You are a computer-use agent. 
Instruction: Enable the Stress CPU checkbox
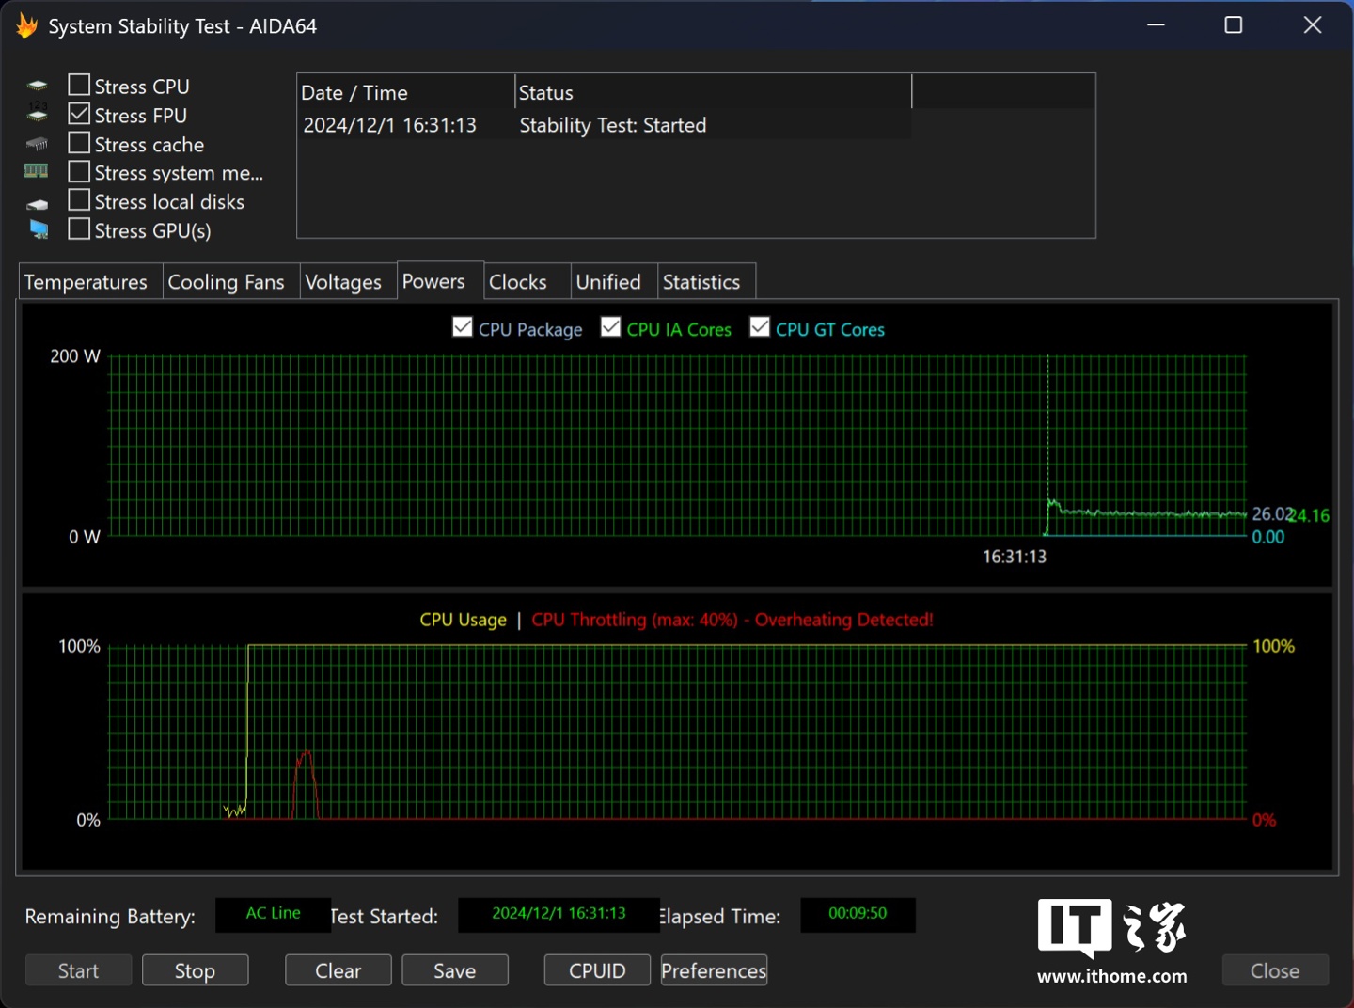pos(79,86)
